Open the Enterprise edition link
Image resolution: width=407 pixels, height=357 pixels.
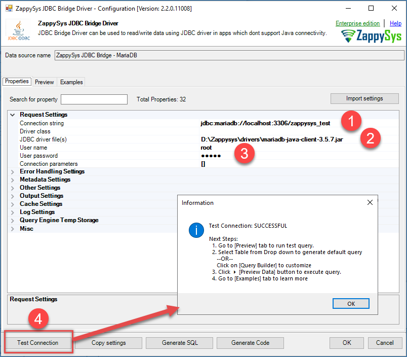tap(357, 23)
